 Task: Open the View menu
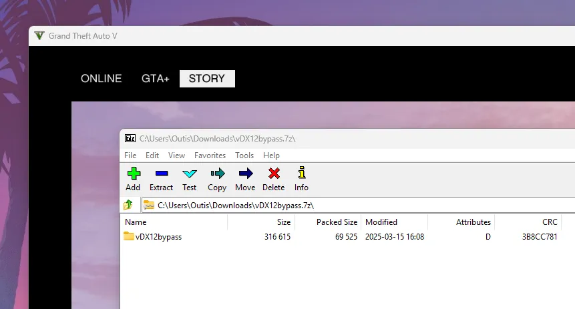(x=176, y=156)
